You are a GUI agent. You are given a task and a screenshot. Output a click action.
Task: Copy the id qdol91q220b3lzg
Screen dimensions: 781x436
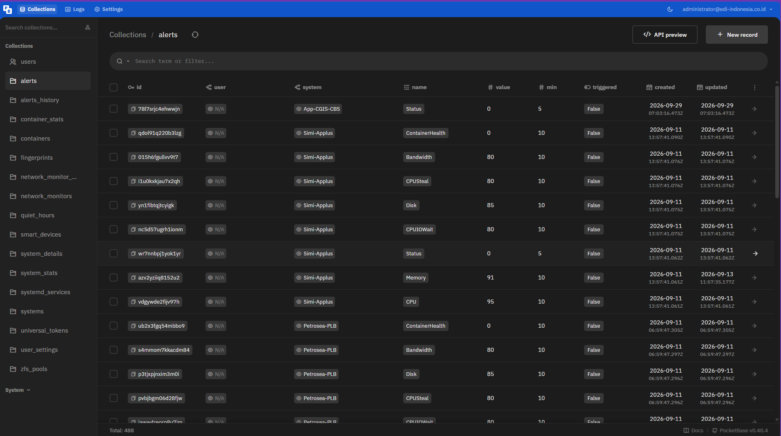point(133,133)
